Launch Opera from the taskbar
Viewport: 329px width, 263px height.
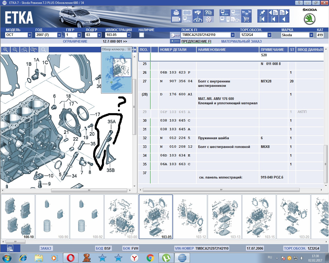coord(70,258)
